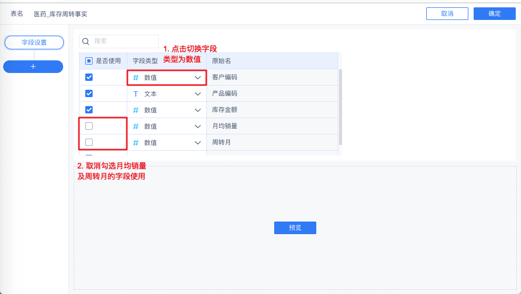Click the 月均销量 original name cell
Screen dimensions: 521x294
[273, 126]
